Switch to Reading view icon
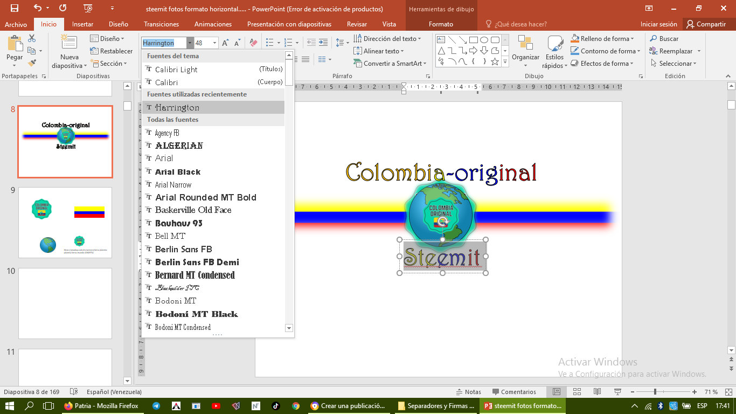Viewport: 736px width, 414px height. (597, 392)
